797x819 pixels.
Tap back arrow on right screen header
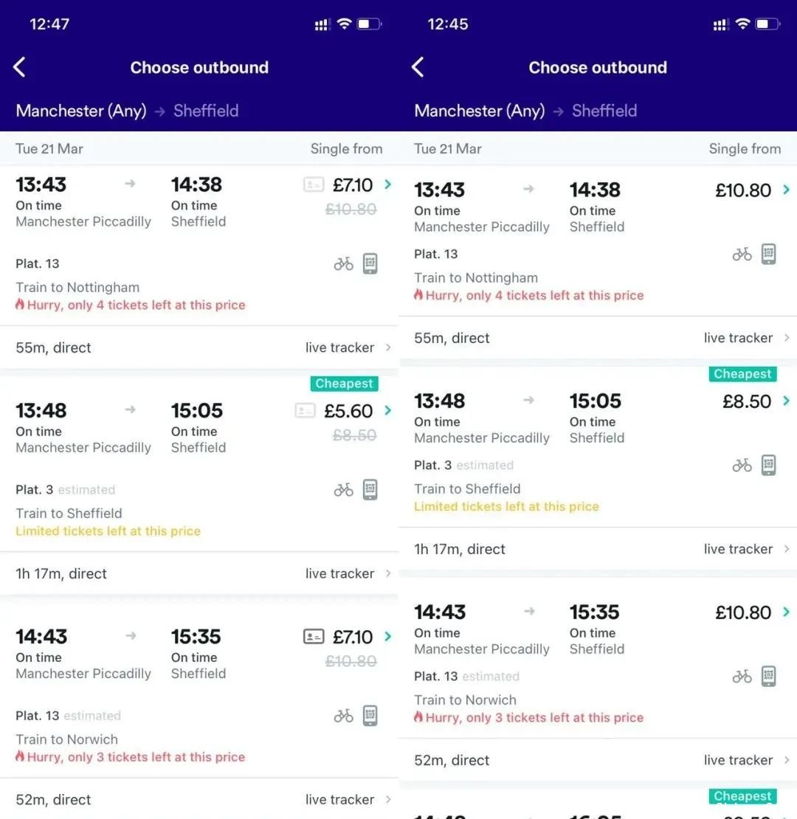pos(418,67)
